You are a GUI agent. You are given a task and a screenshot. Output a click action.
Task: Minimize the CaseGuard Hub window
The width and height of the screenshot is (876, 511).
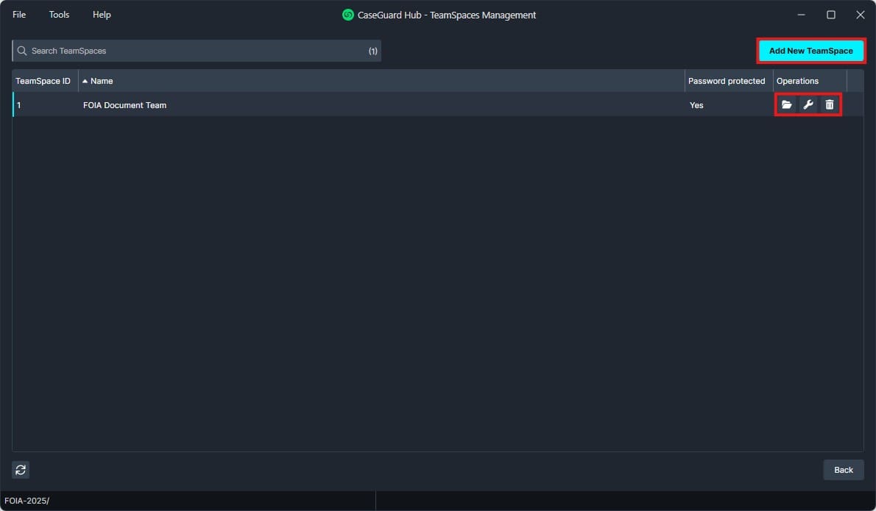pyautogui.click(x=801, y=15)
